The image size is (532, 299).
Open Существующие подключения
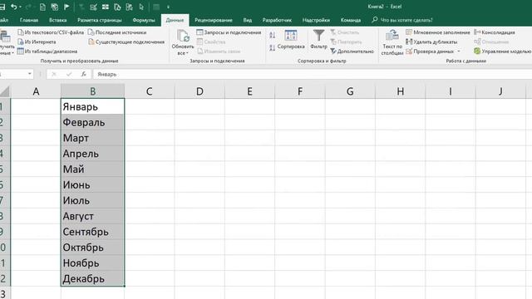tap(126, 42)
